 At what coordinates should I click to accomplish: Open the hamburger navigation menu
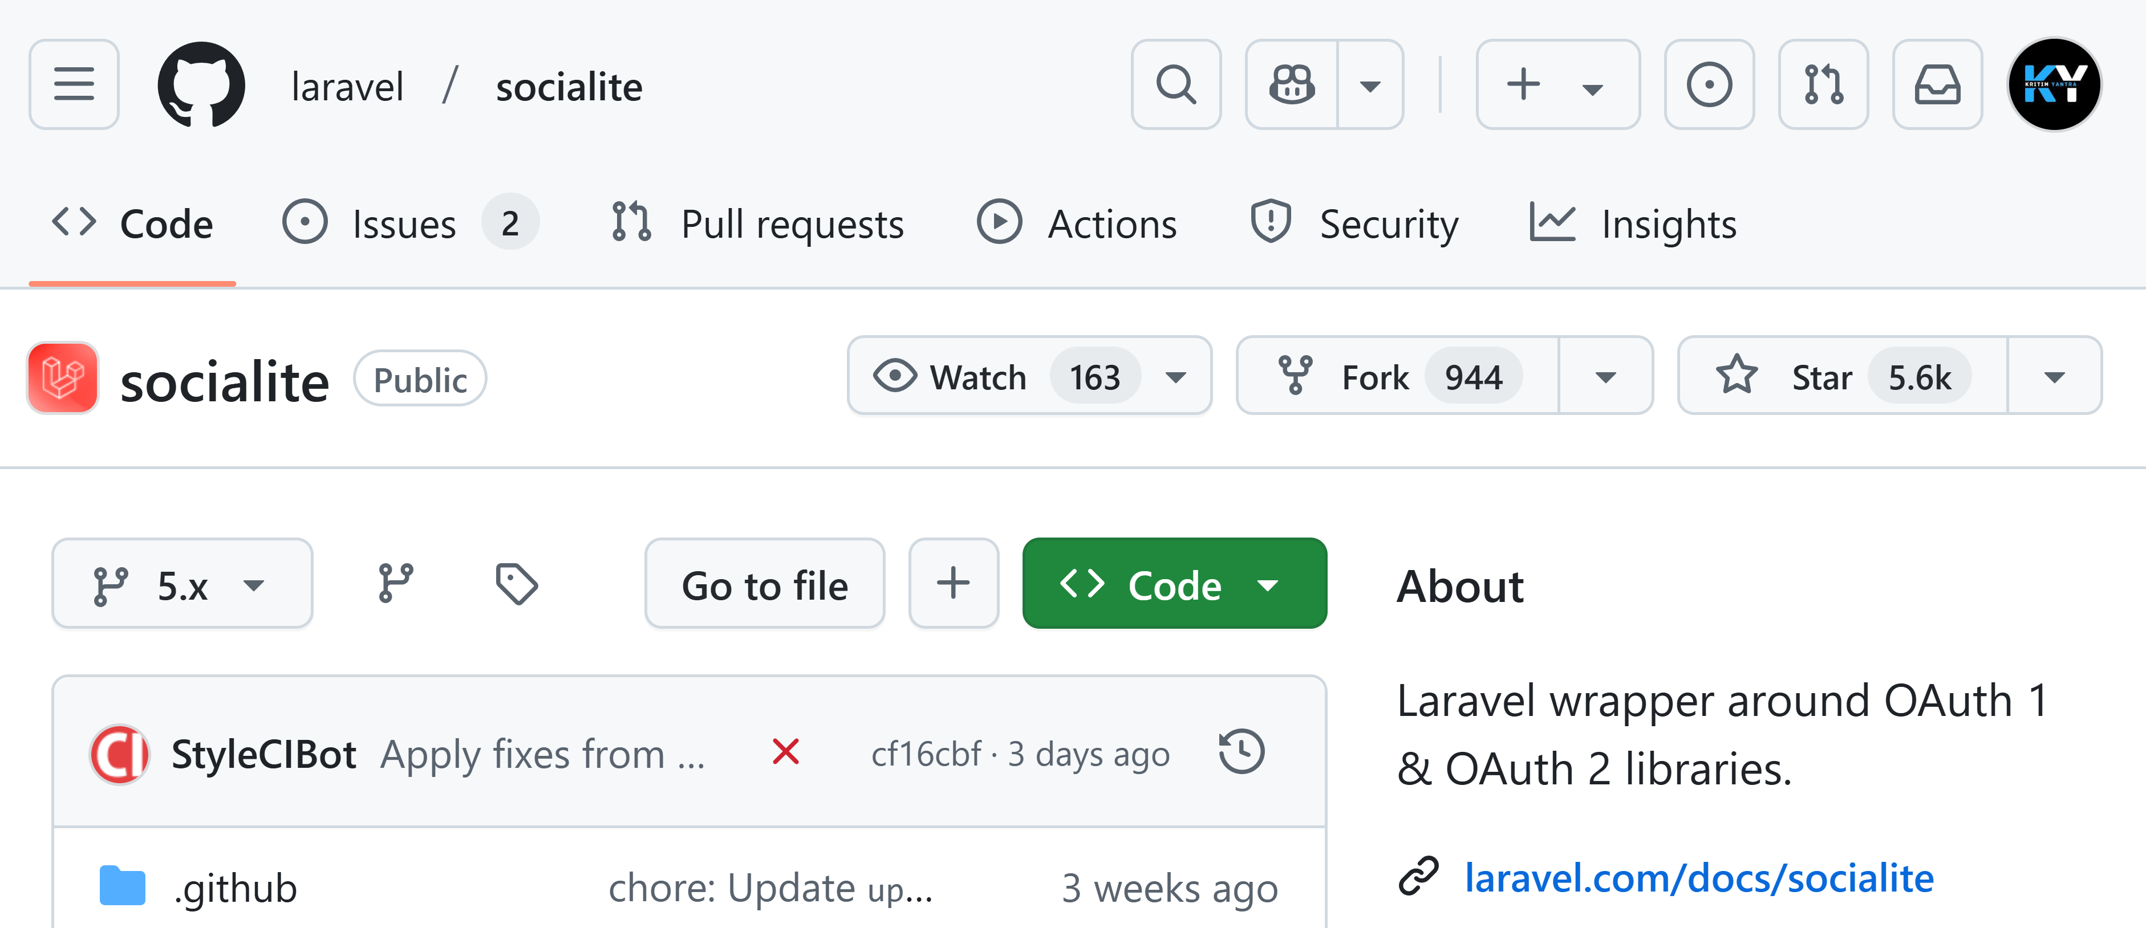[74, 84]
